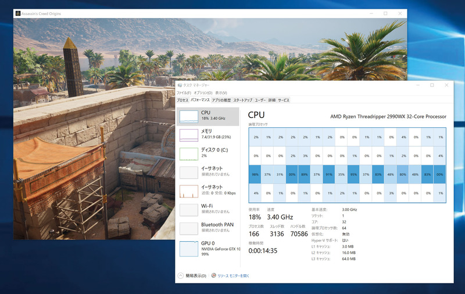Click the 3.40 GHz speed value
The width and height of the screenshot is (465, 294).
tap(280, 217)
